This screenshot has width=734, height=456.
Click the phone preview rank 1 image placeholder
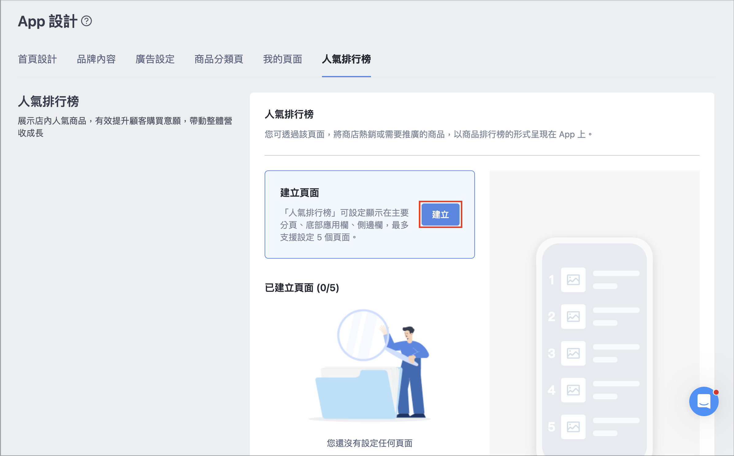pos(573,280)
